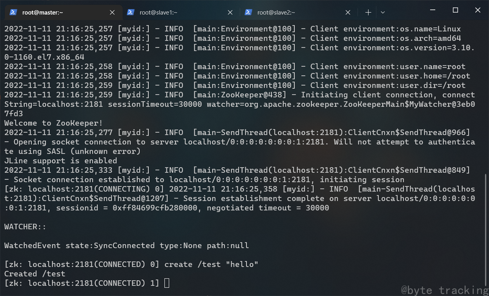Click the terminal icon on root@master tab

pos(13,12)
